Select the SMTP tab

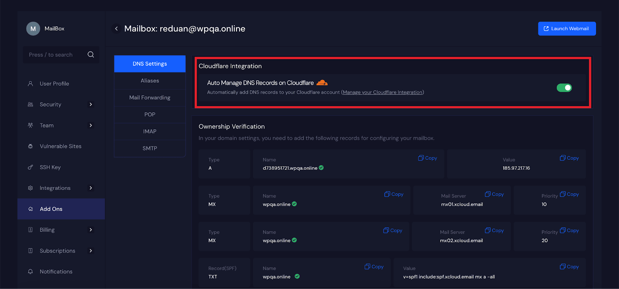pyautogui.click(x=150, y=148)
